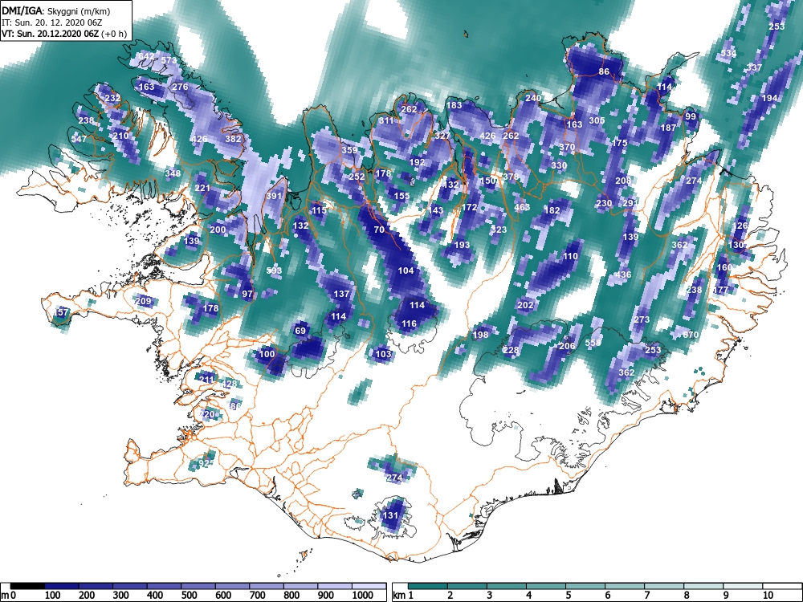Click visibility value 348 on the map
The width and height of the screenshot is (803, 602).
pyautogui.click(x=173, y=173)
